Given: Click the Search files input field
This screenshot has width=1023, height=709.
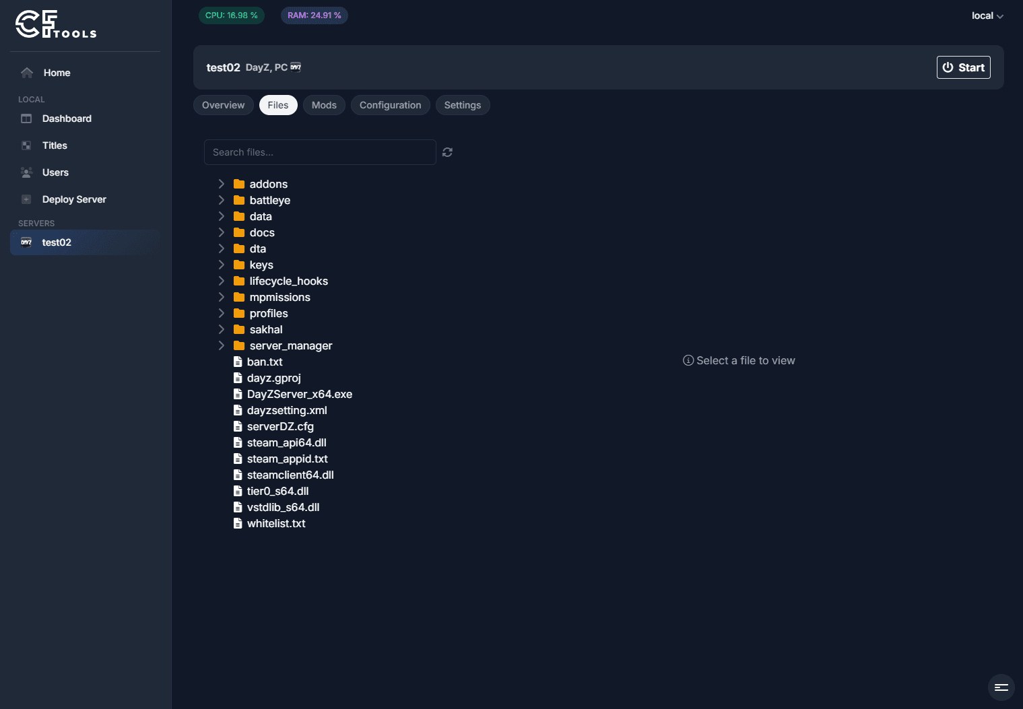Looking at the screenshot, I should tap(320, 152).
